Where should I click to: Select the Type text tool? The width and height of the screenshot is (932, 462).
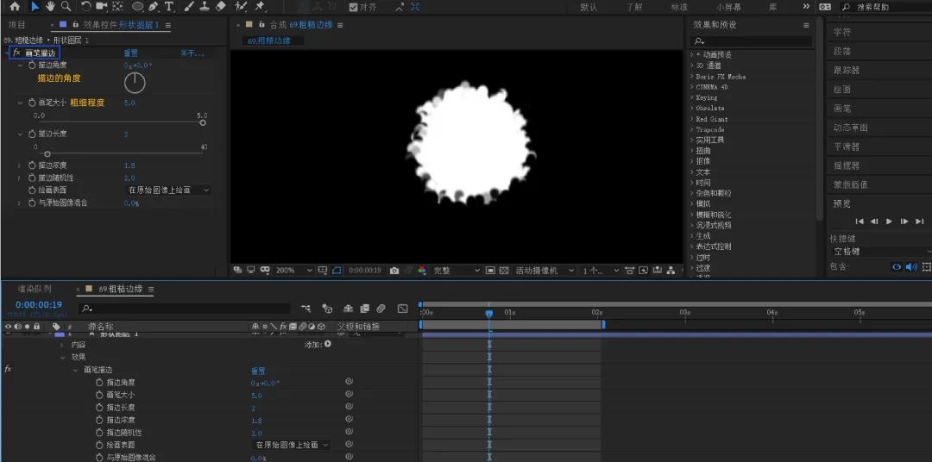pyautogui.click(x=169, y=7)
